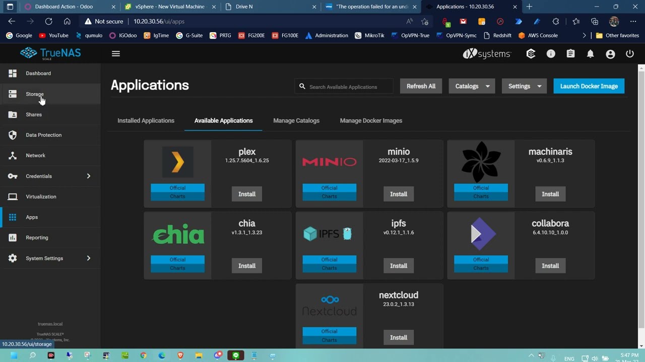Click Search Available Applications field
The image size is (645, 362).
pos(344,86)
